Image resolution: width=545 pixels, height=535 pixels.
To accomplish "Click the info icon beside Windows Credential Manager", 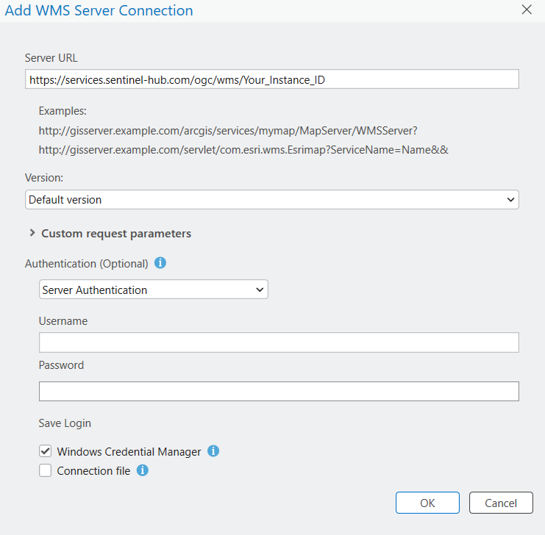I will tap(213, 451).
